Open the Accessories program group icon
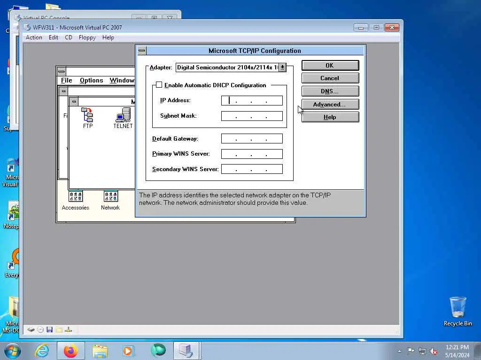The width and height of the screenshot is (481, 360). tap(76, 201)
